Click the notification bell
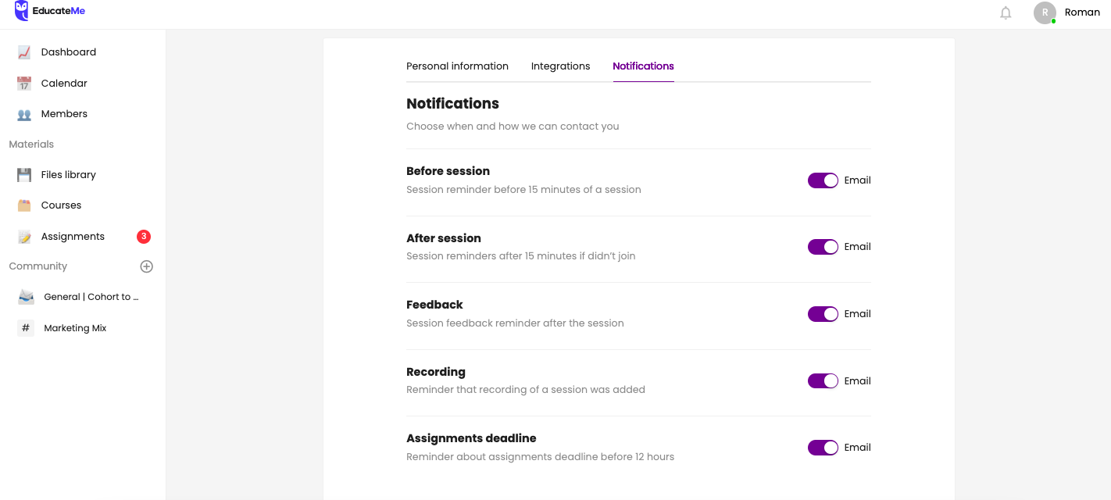The height and width of the screenshot is (500, 1111). pyautogui.click(x=1006, y=12)
